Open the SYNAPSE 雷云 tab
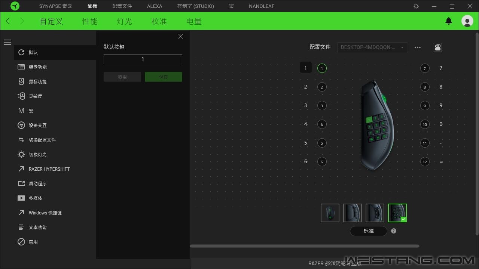 point(56,6)
